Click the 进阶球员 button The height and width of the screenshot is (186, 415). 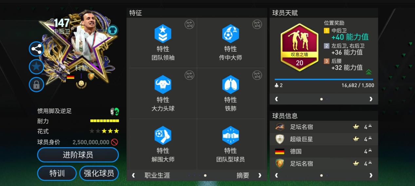pos(78,155)
